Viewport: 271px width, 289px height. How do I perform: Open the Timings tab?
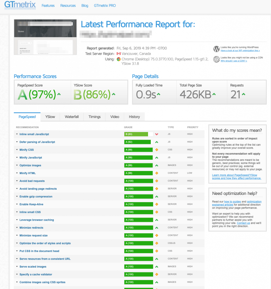click(94, 117)
